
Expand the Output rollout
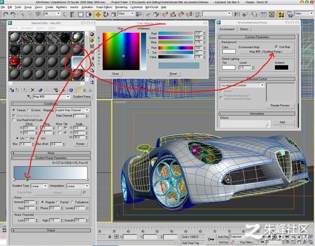click(51, 230)
